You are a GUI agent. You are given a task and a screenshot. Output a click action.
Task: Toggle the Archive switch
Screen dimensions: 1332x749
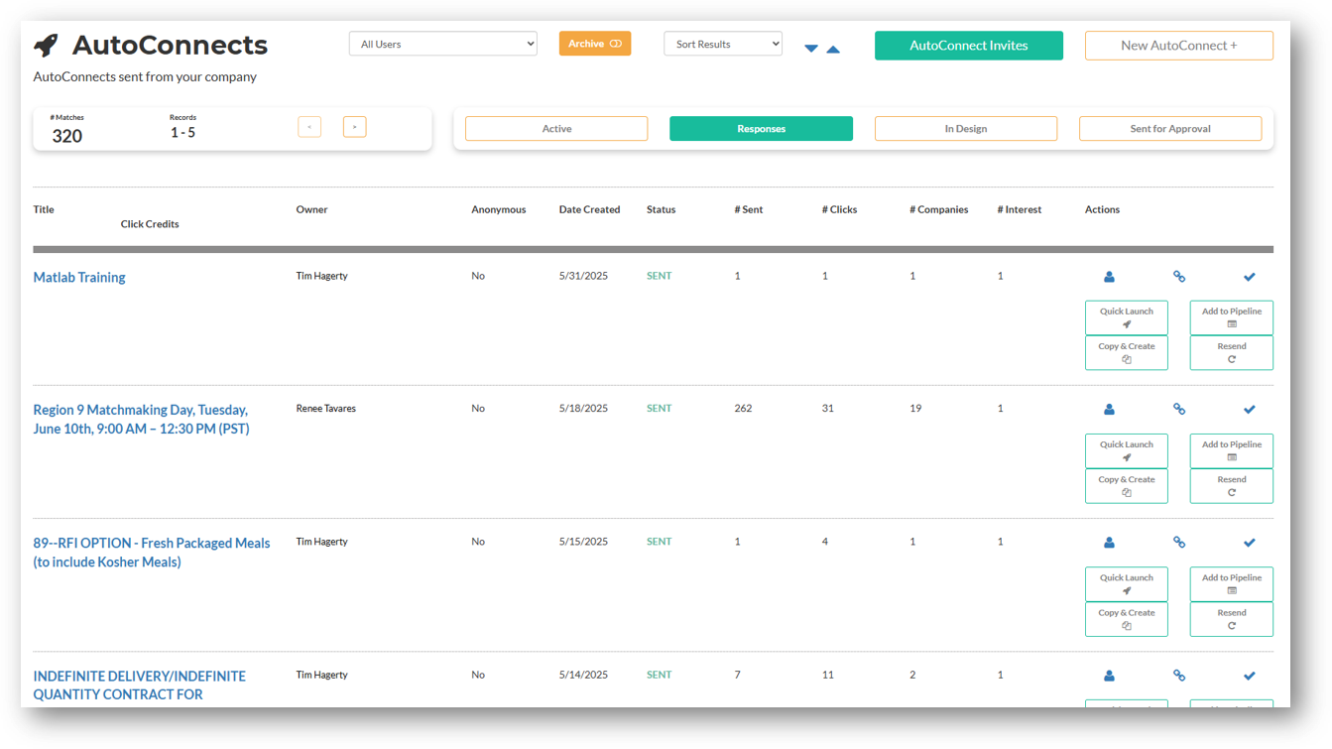pyautogui.click(x=595, y=44)
